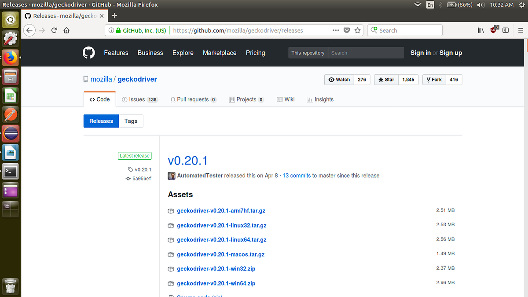Open page actions three-dot menu
Viewport: 528px width, 297px height.
point(336,30)
